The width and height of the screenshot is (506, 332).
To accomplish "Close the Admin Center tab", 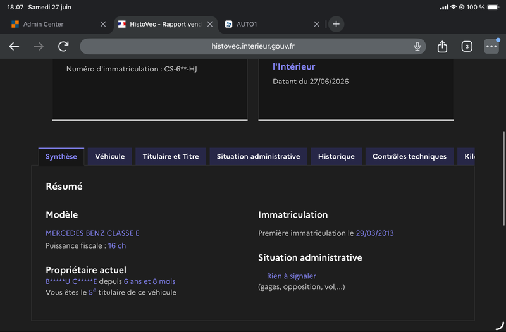I will (103, 24).
